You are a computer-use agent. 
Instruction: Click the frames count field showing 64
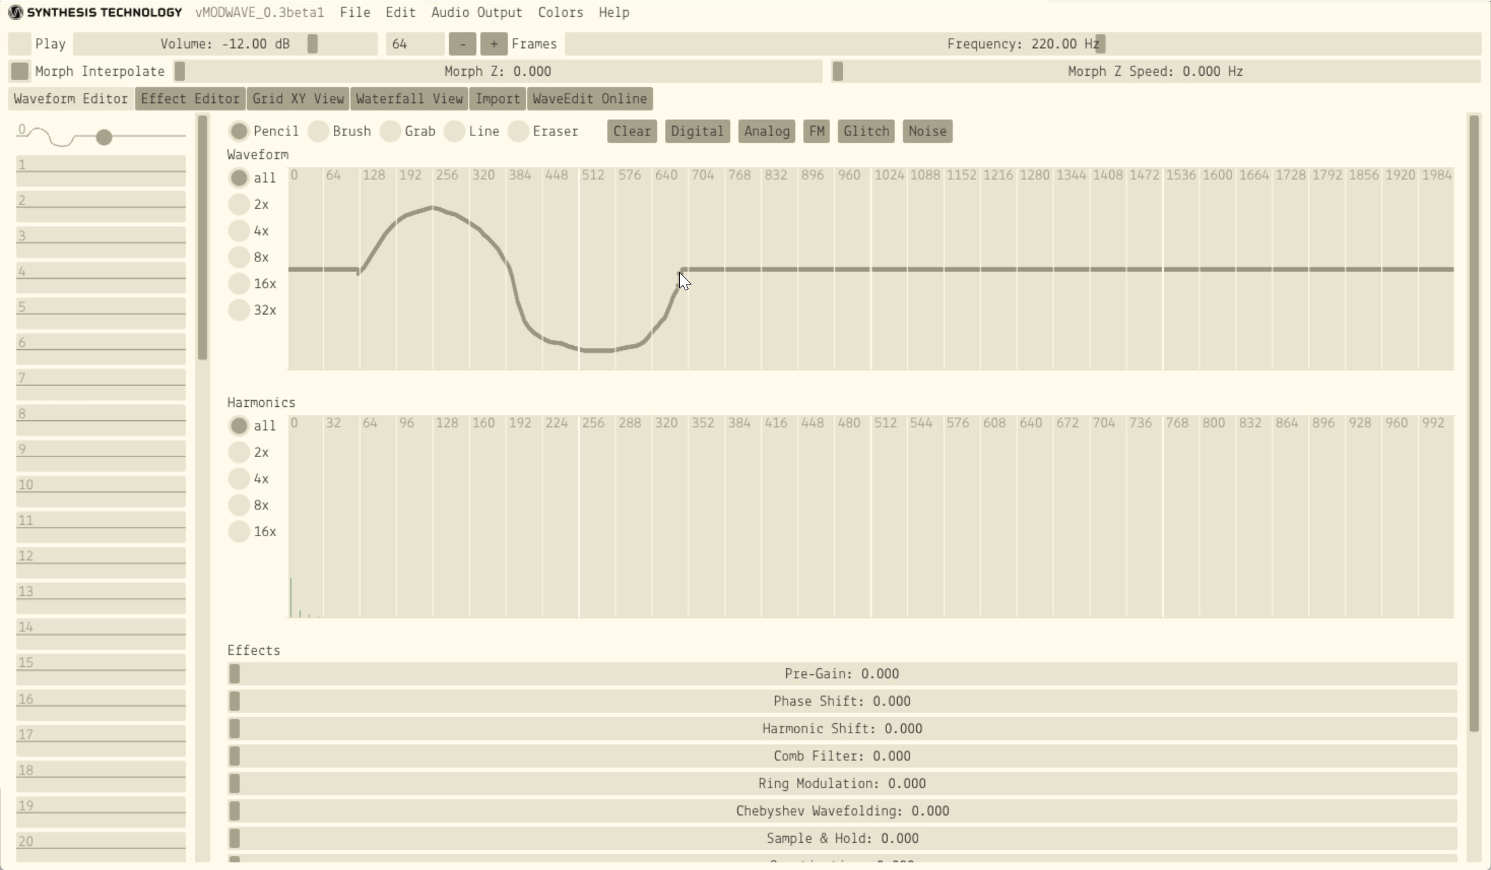(414, 44)
